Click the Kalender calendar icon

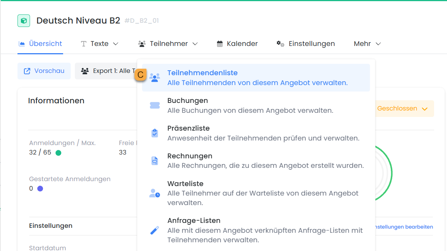coord(220,44)
